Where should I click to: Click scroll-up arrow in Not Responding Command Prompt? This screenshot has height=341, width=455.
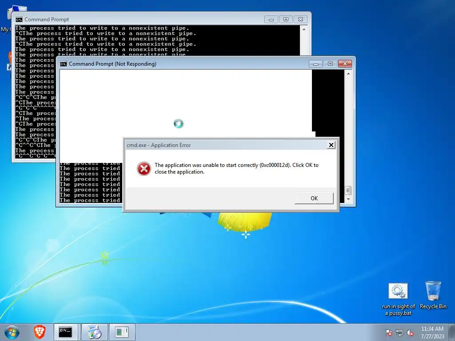(348, 74)
